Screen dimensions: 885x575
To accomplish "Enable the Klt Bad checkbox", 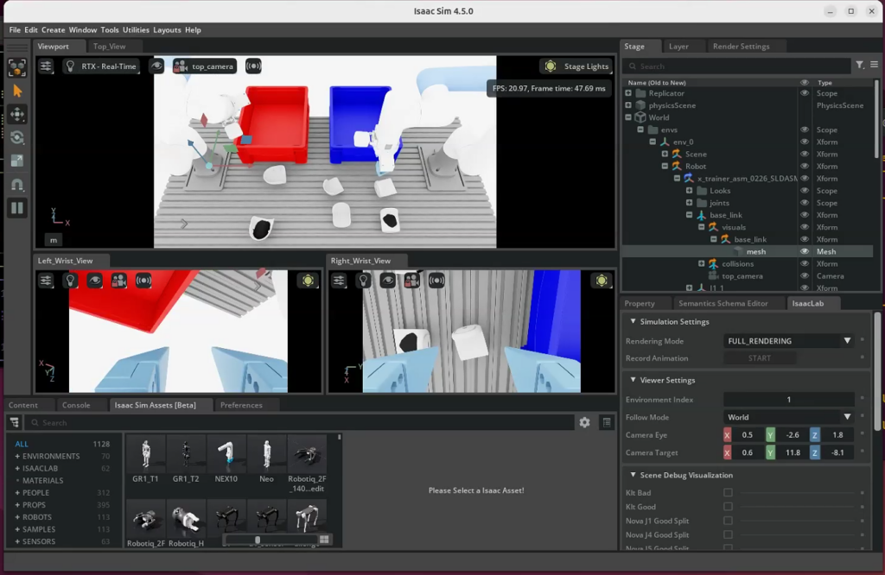I will pos(728,493).
